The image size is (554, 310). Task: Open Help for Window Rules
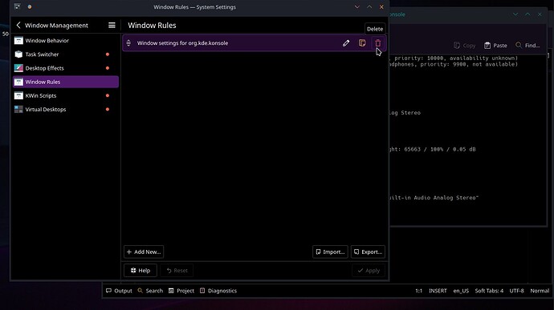coord(141,271)
